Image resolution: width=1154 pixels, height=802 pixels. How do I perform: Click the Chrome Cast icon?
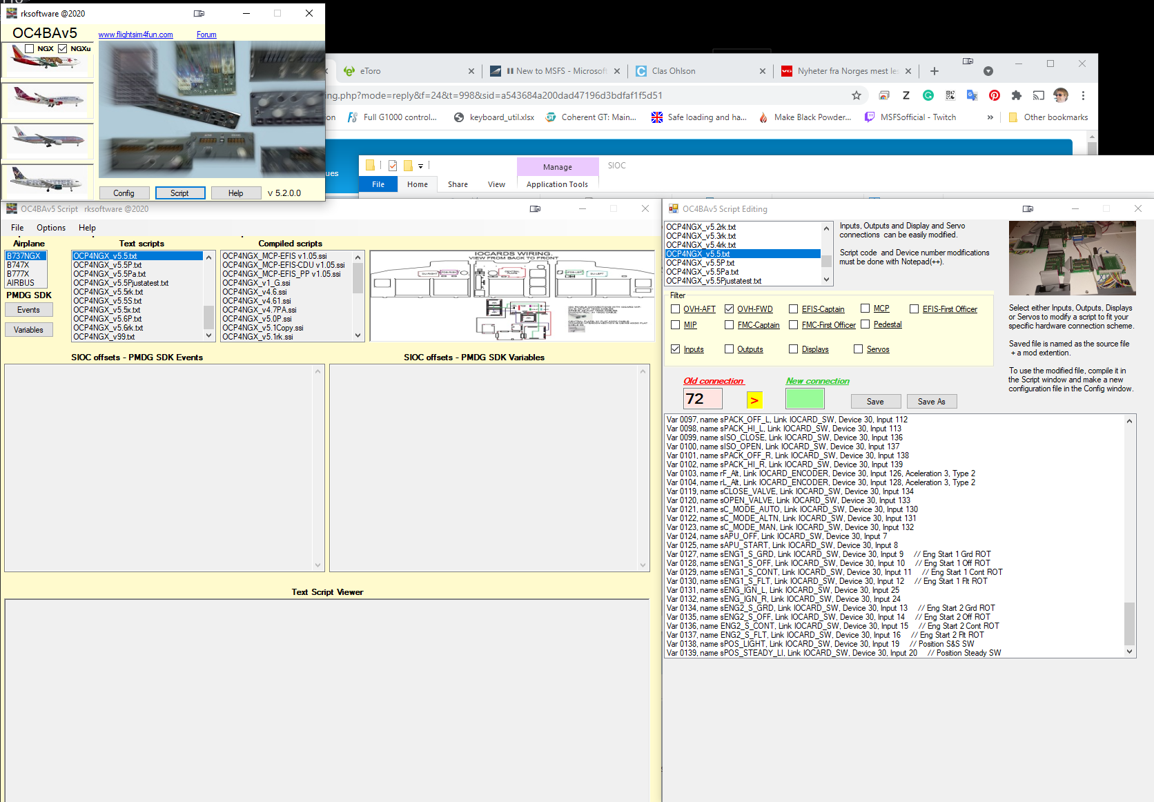click(1039, 95)
